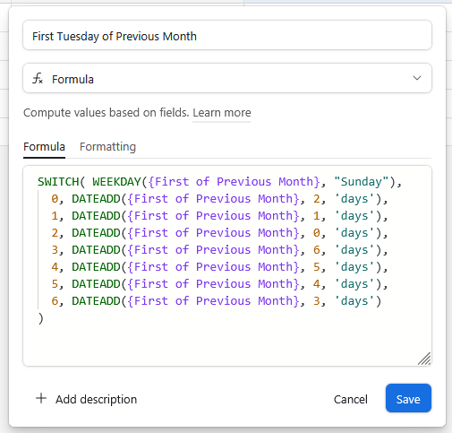Screen dimensions: 452x433
Task: Place cursor on SWITCH keyword in formula
Action: pyautogui.click(x=58, y=182)
